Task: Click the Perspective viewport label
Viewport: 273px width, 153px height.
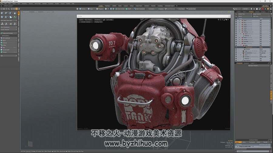Action: tap(26, 12)
